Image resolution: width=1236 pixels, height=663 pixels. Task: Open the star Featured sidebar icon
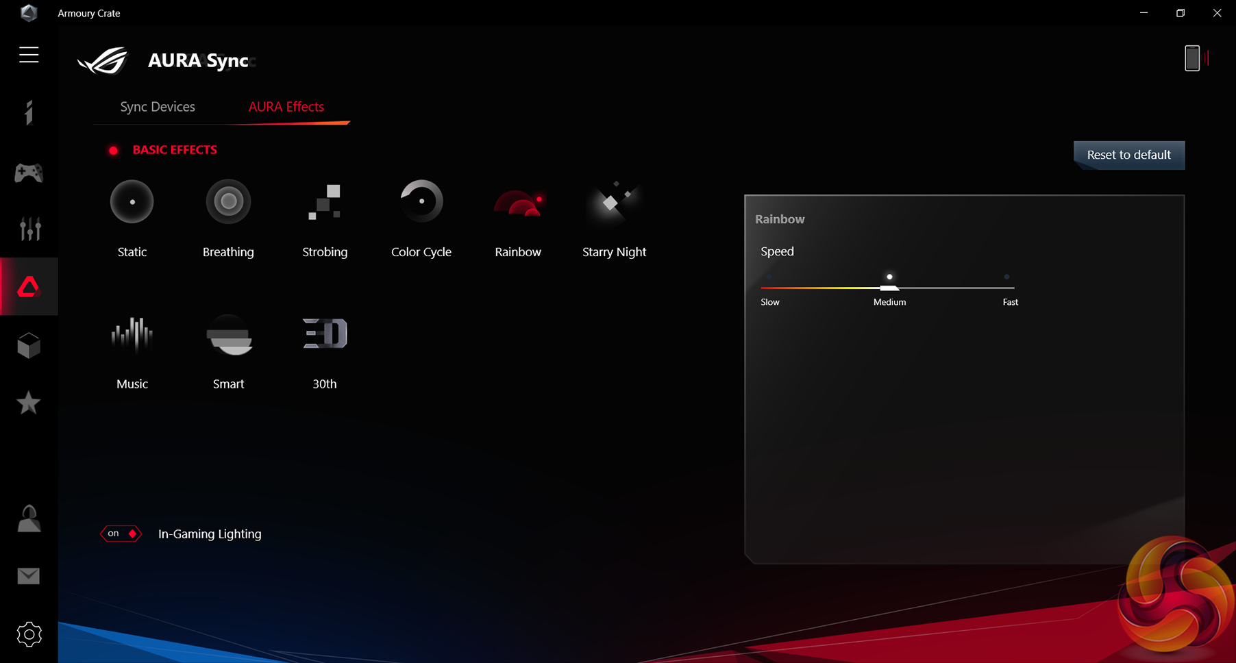29,403
